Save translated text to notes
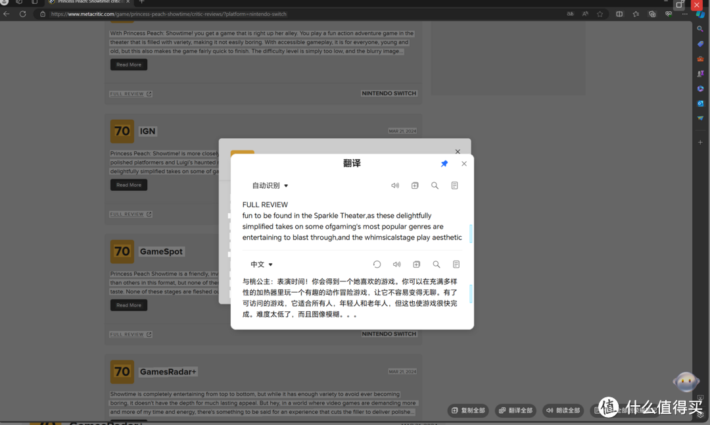 tap(456, 264)
